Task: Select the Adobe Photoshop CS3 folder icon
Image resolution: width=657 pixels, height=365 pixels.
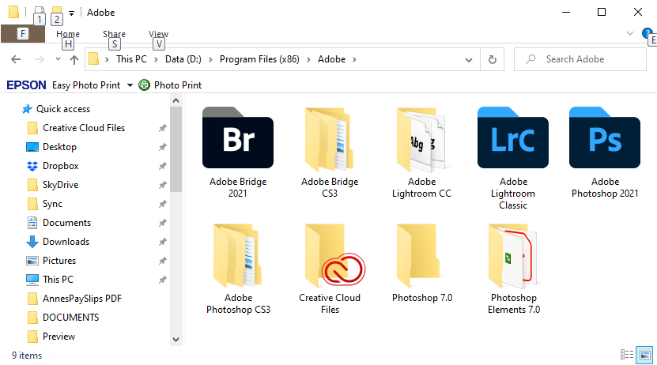Action: tap(237, 255)
